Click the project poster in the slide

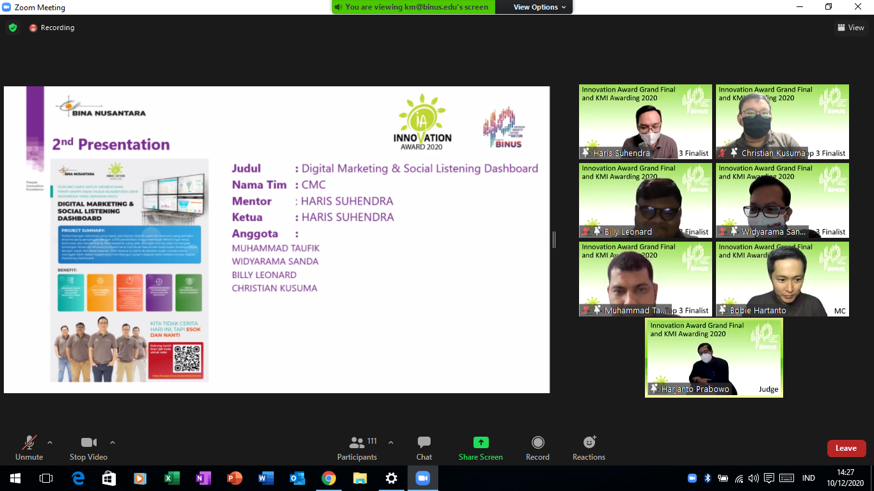(129, 270)
